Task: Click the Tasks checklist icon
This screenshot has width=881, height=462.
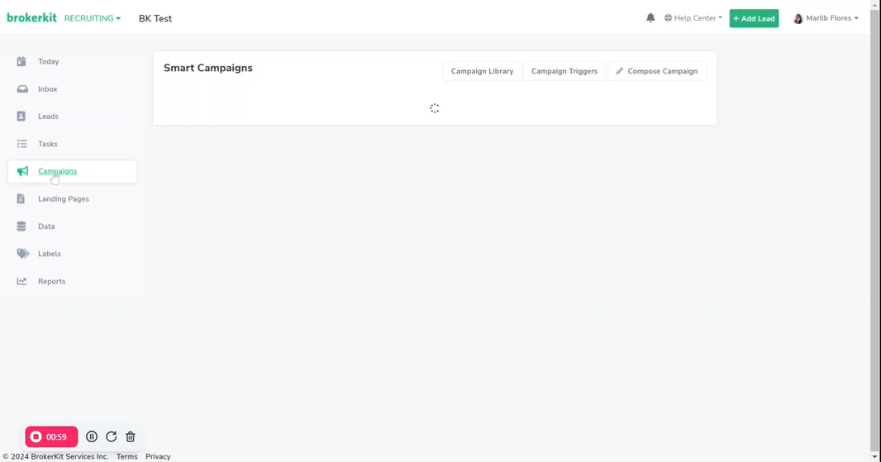Action: (22, 144)
